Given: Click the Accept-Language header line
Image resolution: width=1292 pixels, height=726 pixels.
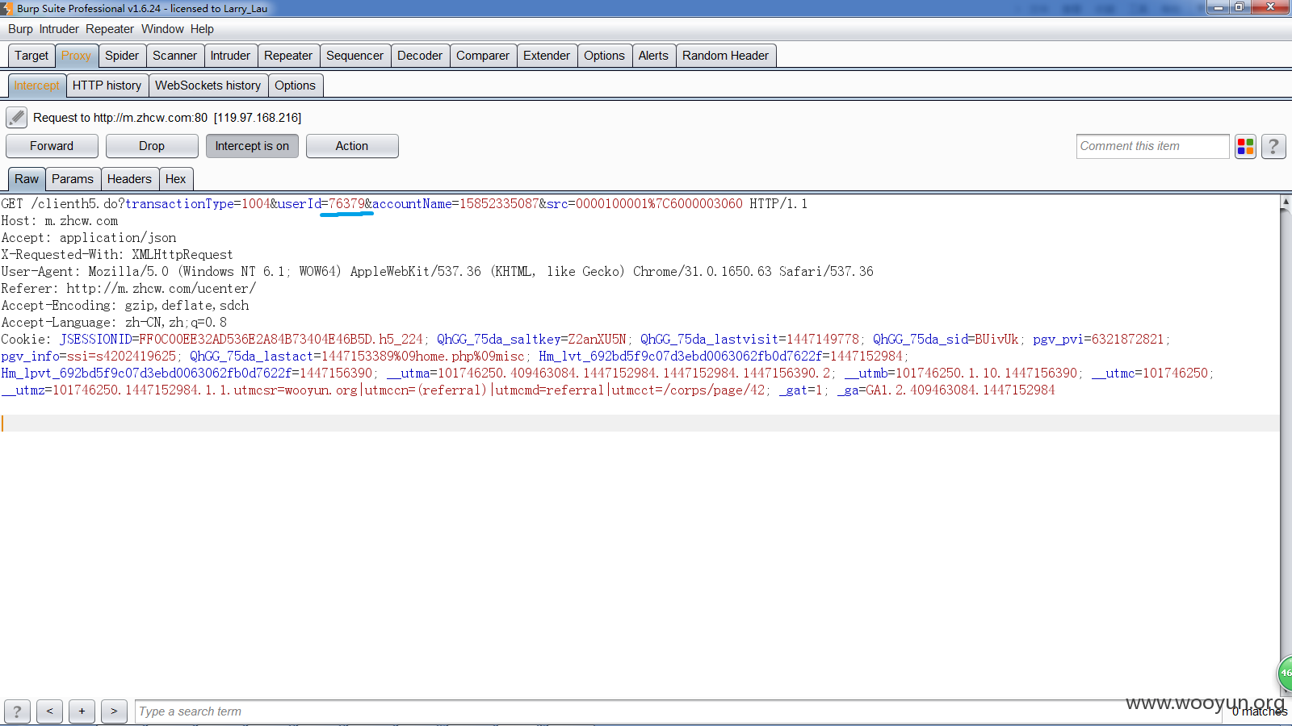Looking at the screenshot, I should [114, 323].
